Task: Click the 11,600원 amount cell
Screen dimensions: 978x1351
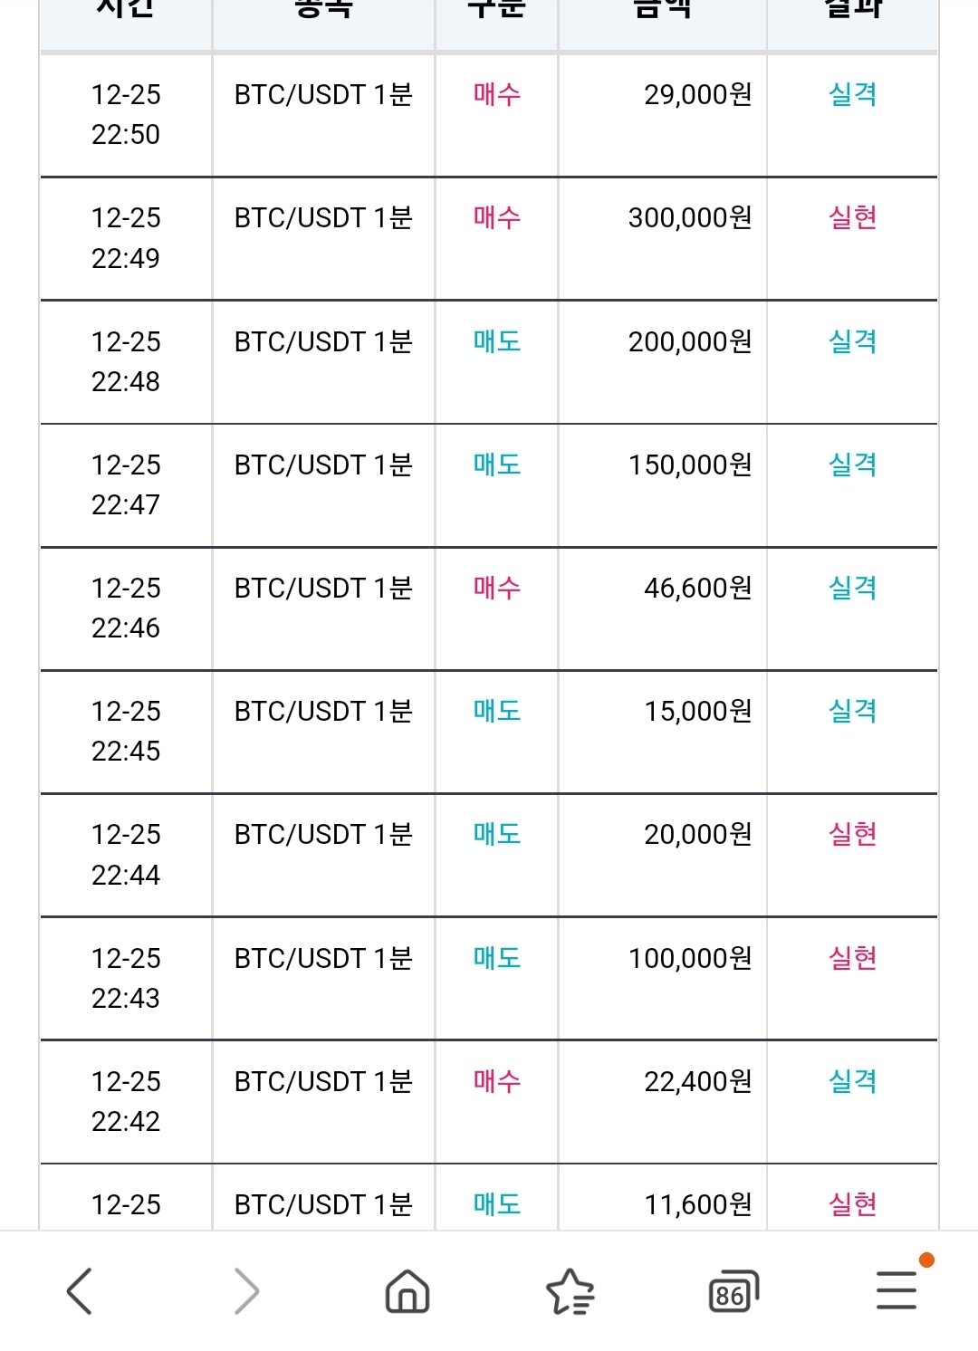Action: tap(698, 1204)
